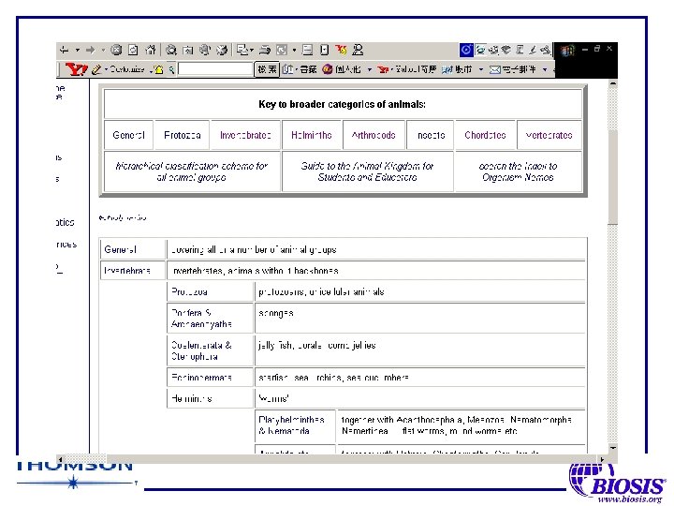Image resolution: width=674 pixels, height=506 pixels.
Task: Click the Chinese search button next to search box
Action: pyautogui.click(x=267, y=68)
